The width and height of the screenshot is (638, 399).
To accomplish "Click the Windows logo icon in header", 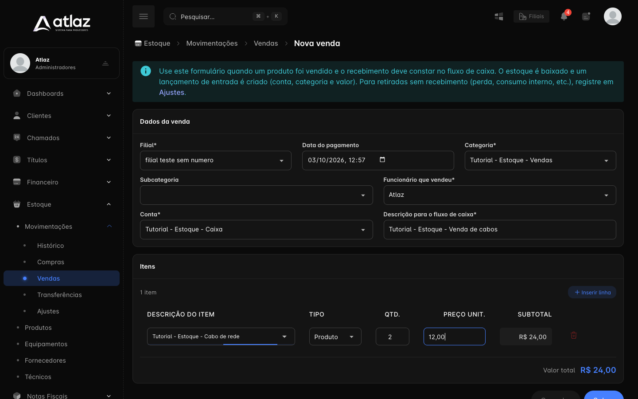I will pyautogui.click(x=499, y=16).
